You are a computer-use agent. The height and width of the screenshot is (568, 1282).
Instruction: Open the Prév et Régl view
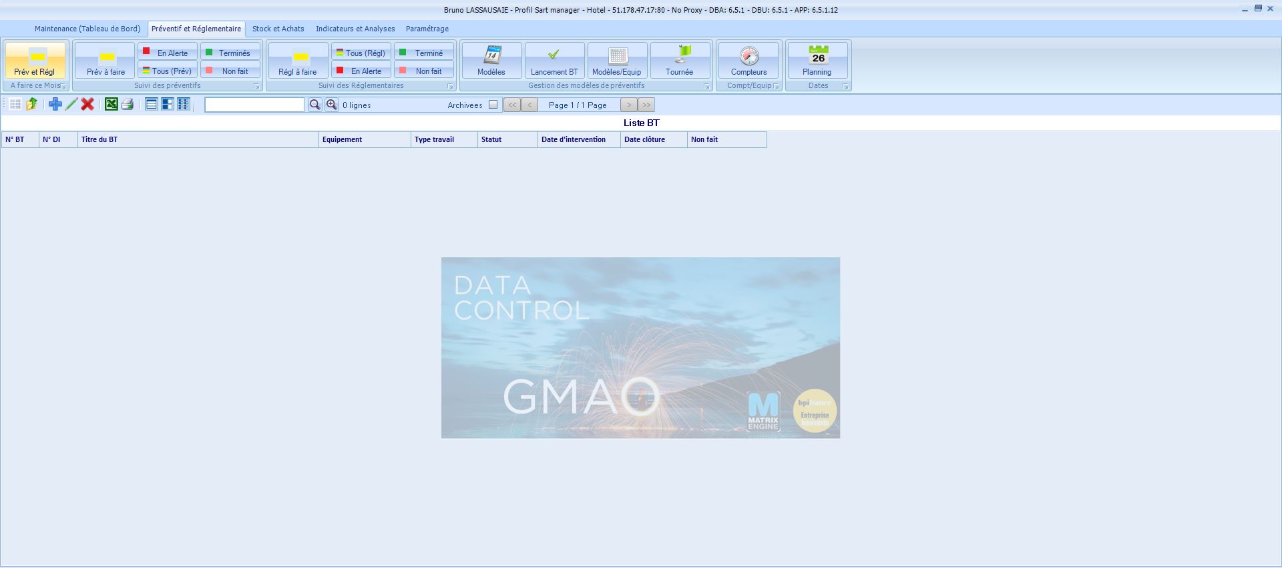tap(35, 60)
